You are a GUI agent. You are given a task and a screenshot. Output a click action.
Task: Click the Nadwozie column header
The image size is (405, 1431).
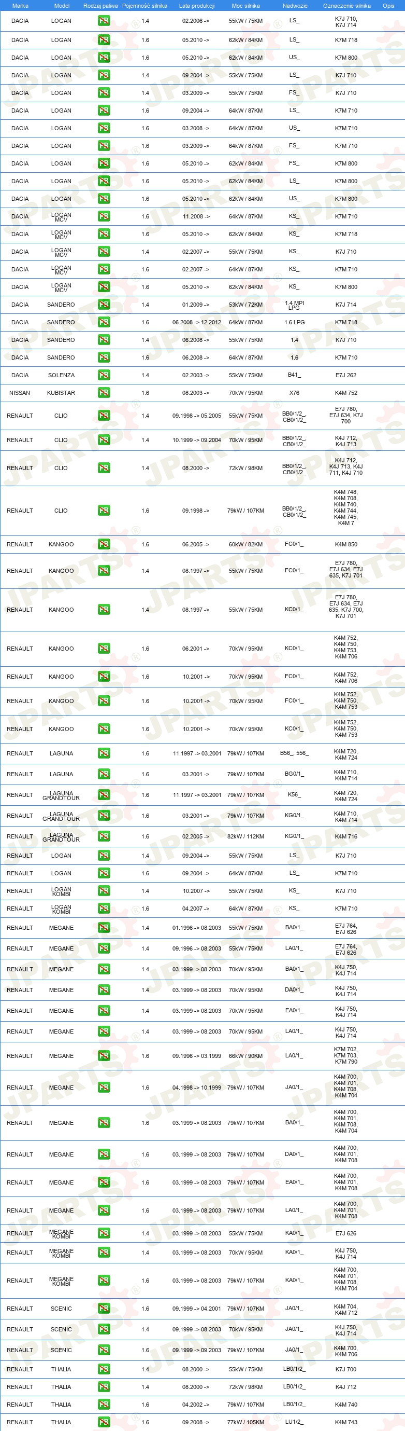[295, 6]
